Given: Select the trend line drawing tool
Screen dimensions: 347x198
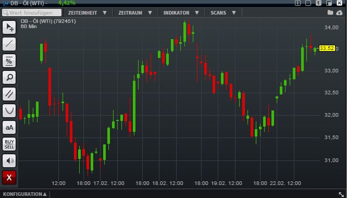Looking at the screenshot, I should (x=9, y=44).
